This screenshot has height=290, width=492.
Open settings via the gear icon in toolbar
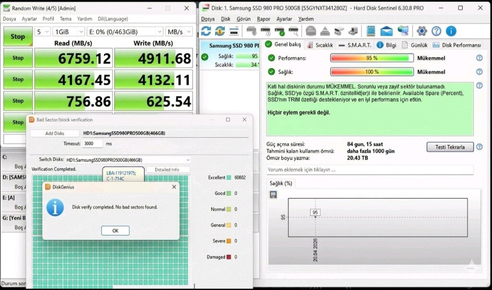coord(422,31)
